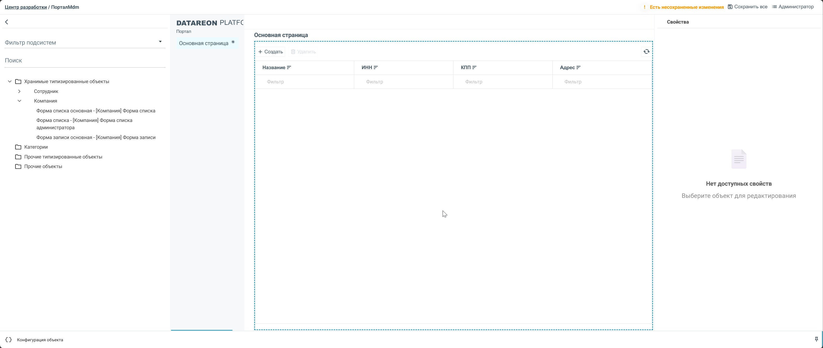Screen dimensions: 823x348
Task: Select Форма записи основная tree item
Action: pos(96,137)
